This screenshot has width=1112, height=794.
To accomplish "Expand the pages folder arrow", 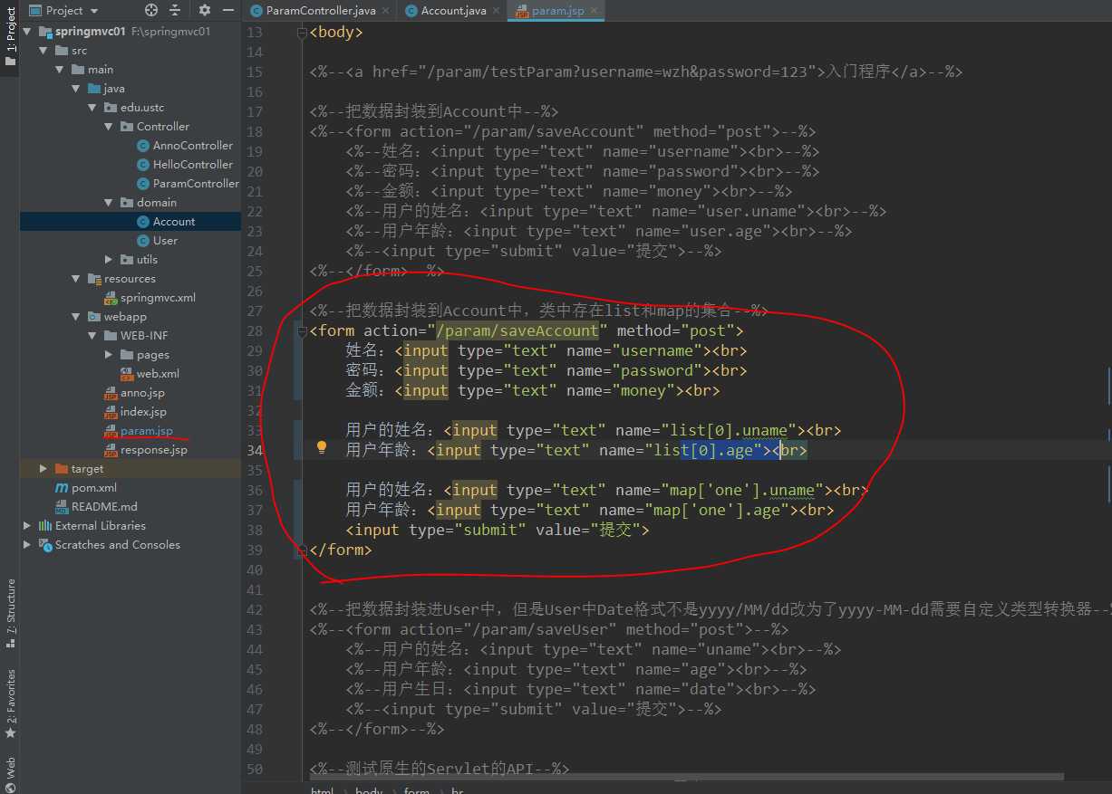I will (108, 355).
